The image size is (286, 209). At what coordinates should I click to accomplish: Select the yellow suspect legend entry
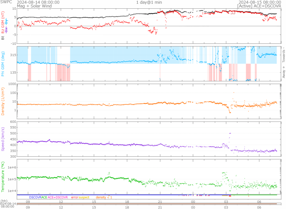[x=84, y=197]
